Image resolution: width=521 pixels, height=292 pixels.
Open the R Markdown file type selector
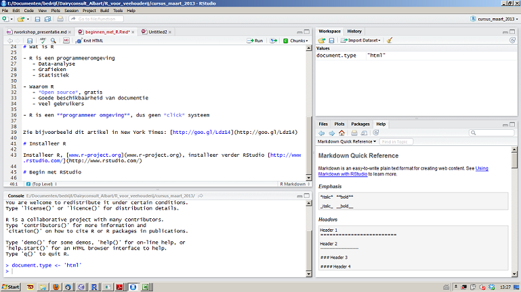295,184
